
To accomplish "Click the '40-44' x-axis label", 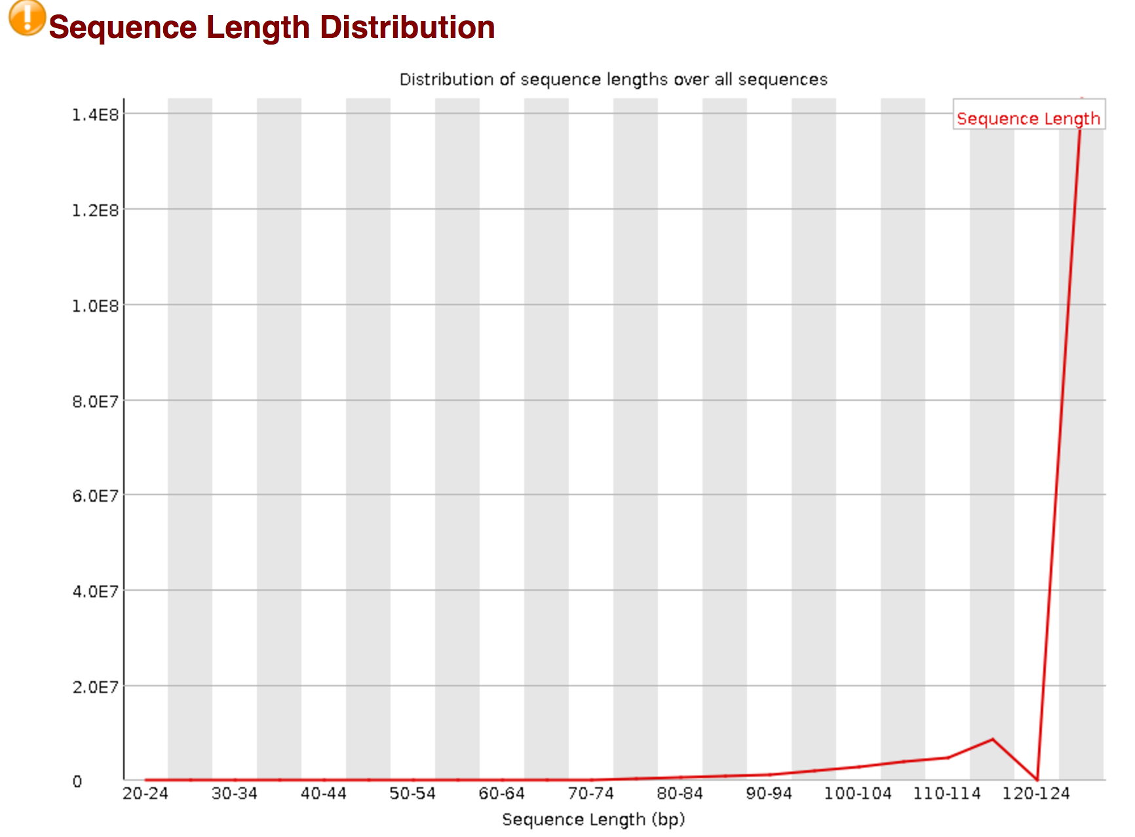I will (x=324, y=794).
